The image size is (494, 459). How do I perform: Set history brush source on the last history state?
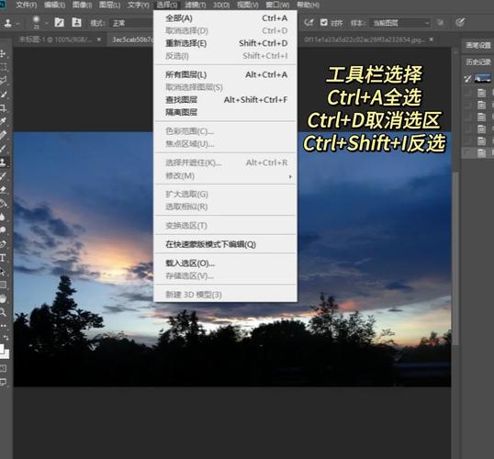tap(468, 153)
